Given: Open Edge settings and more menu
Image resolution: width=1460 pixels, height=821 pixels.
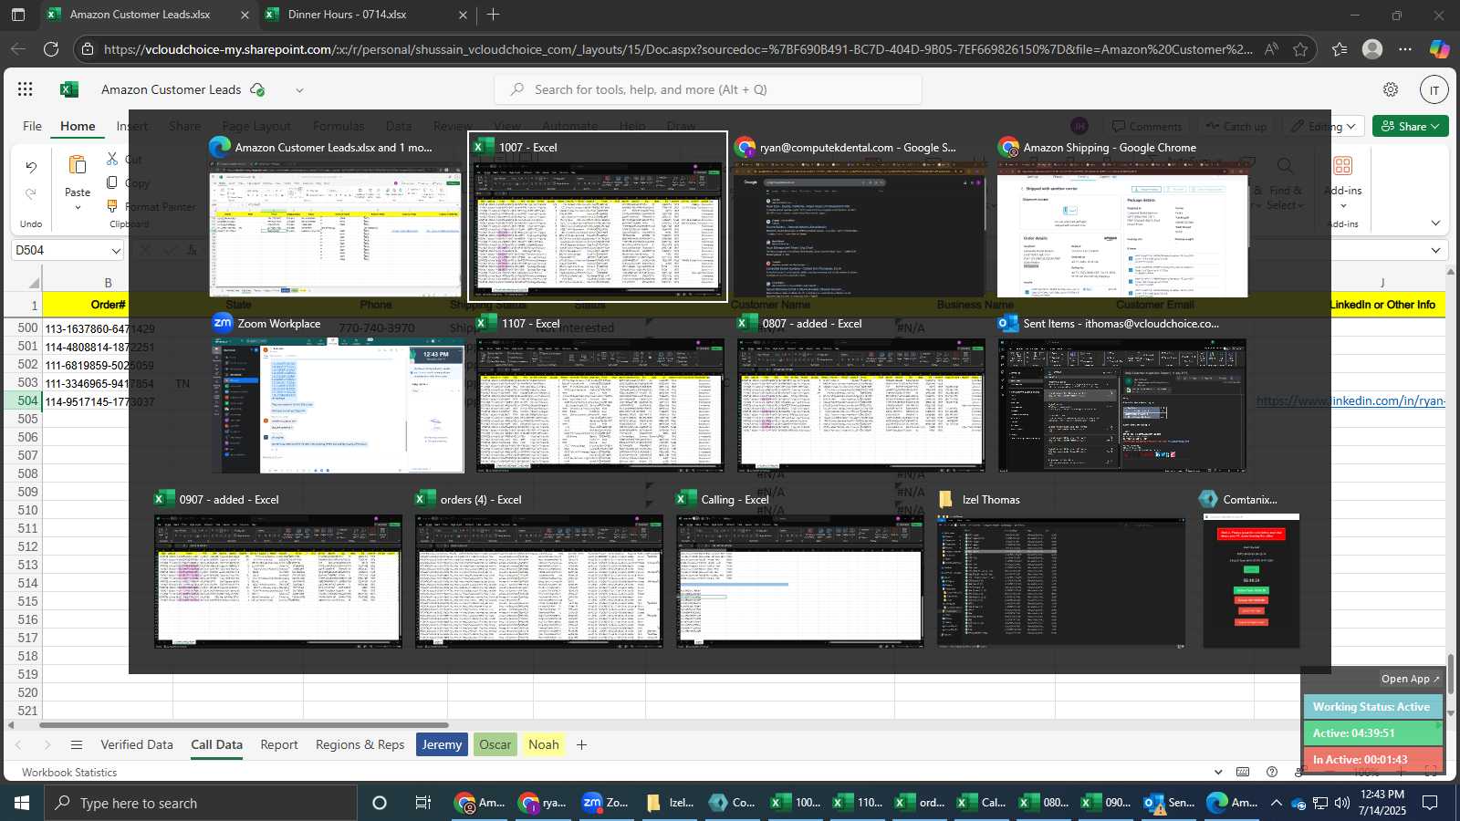Looking at the screenshot, I should click(1405, 49).
